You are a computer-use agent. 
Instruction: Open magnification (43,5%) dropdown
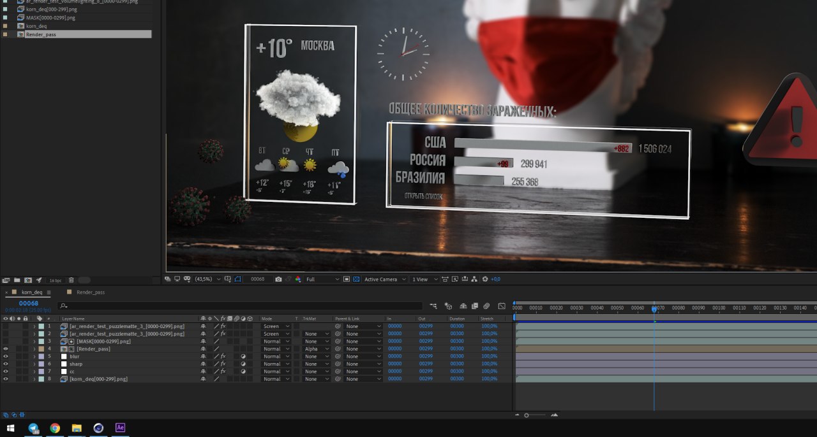[207, 279]
